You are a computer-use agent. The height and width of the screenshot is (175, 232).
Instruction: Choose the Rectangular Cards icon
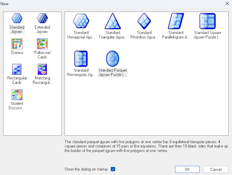pos(17,69)
